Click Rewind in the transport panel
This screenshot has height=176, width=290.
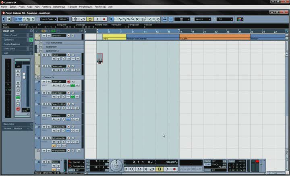coord(132,169)
